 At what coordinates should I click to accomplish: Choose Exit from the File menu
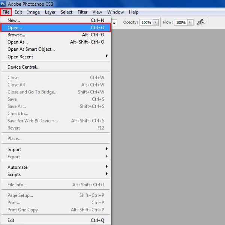click(x=56, y=220)
